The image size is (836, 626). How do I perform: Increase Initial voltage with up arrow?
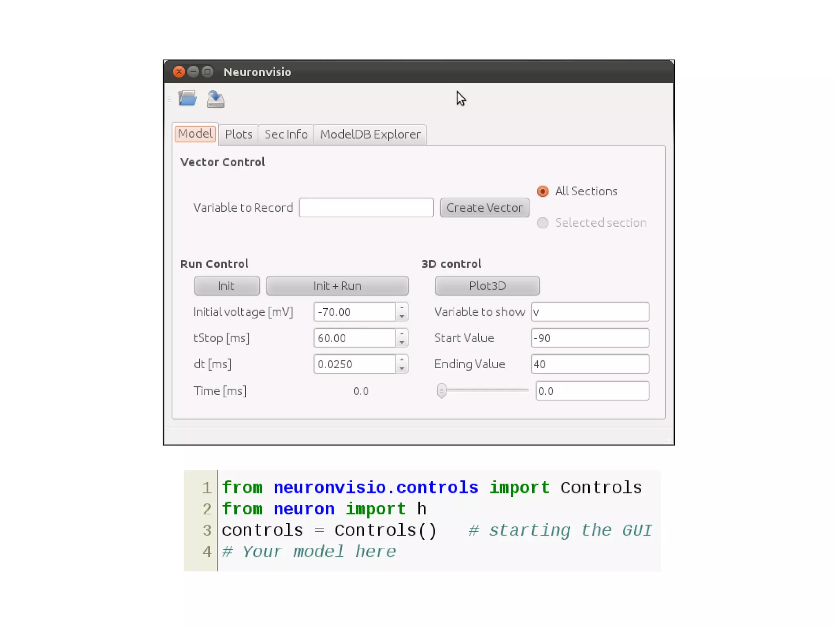[x=402, y=307]
